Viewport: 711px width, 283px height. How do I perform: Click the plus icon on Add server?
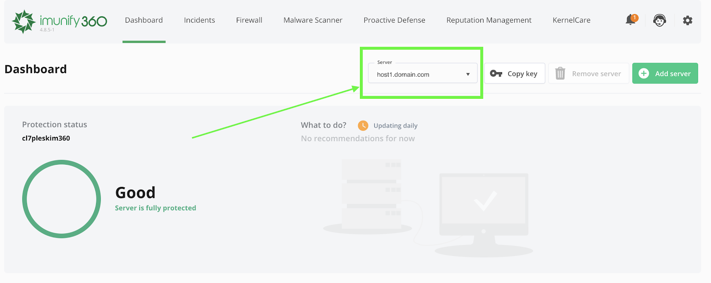pos(643,74)
